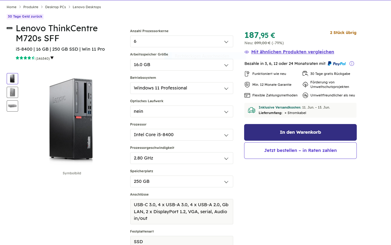The width and height of the screenshot is (391, 245).
Task: Open the Optisches Laufwerk dropdown
Action: point(181,112)
